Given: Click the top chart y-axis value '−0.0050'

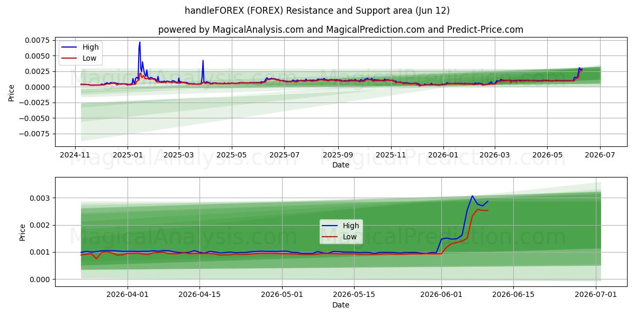Looking at the screenshot, I should (x=34, y=118).
